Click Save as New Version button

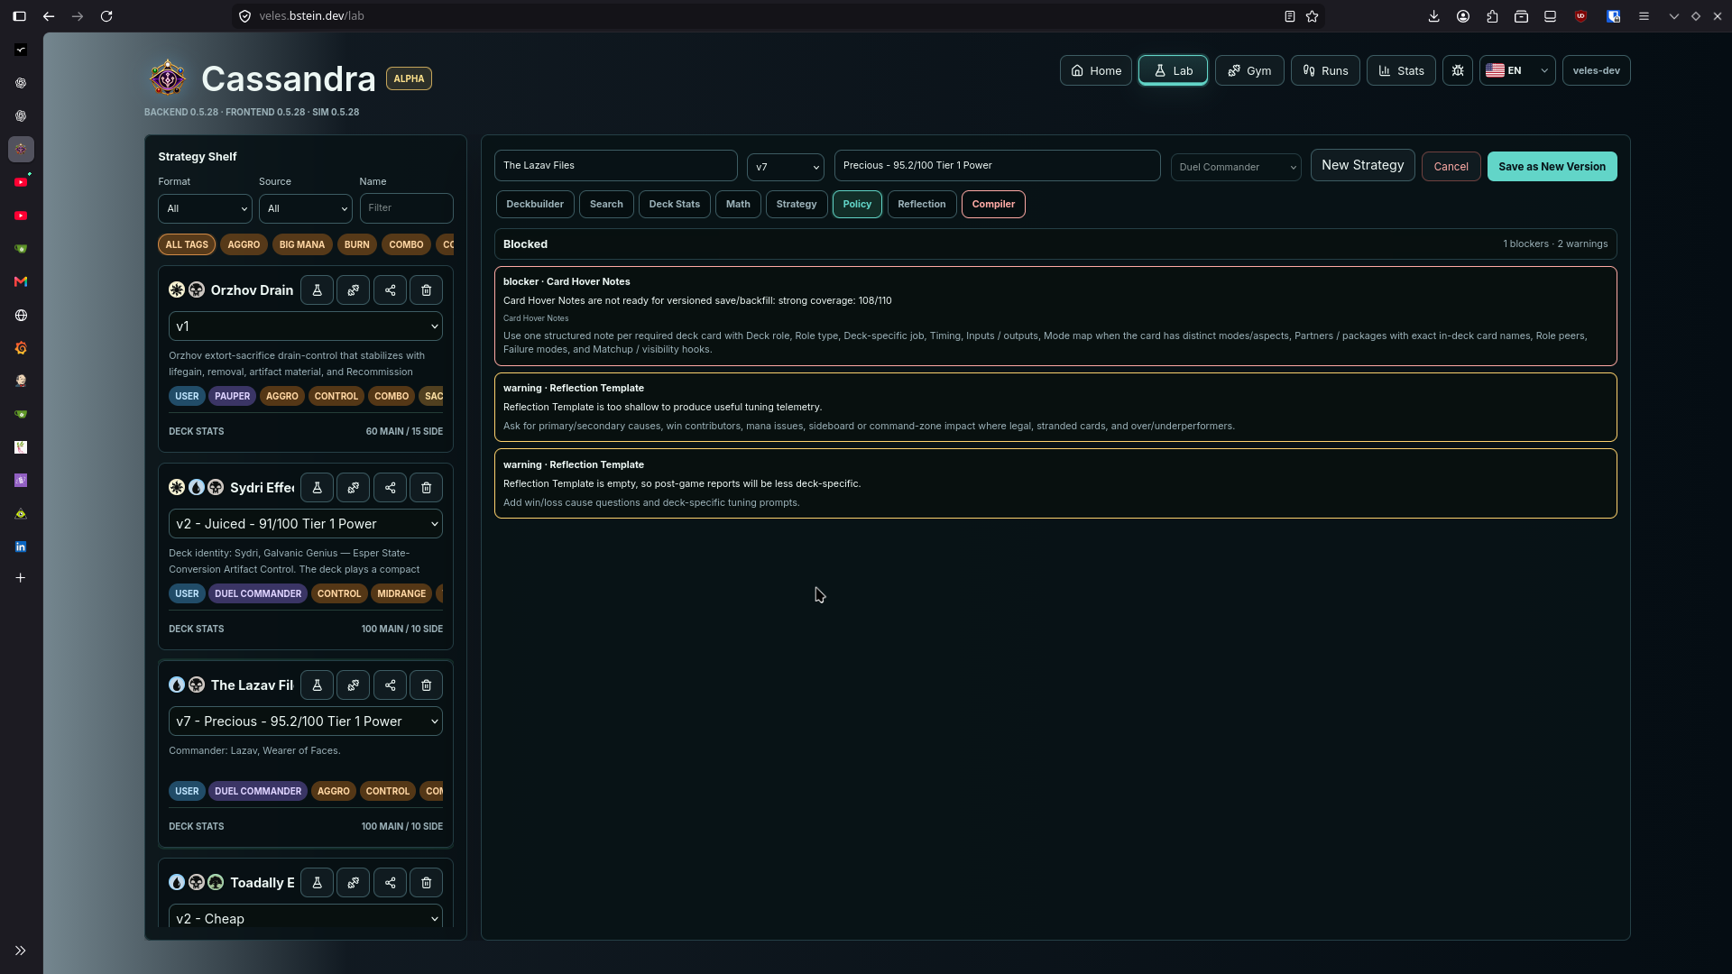[1552, 167]
